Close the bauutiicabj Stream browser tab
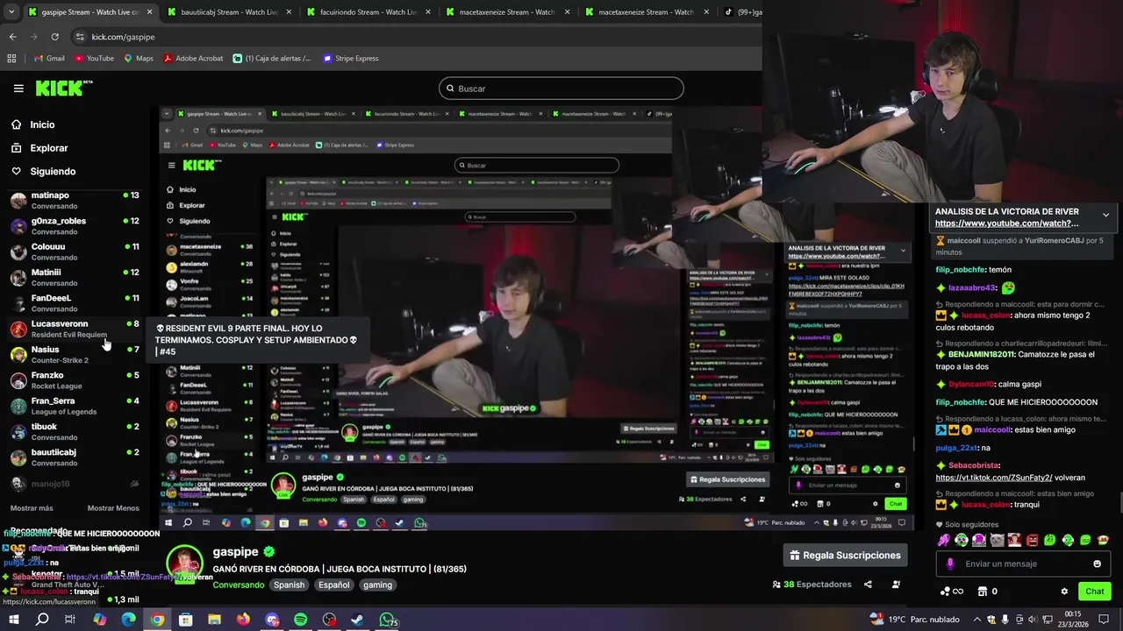Image resolution: width=1123 pixels, height=631 pixels. coord(288,12)
